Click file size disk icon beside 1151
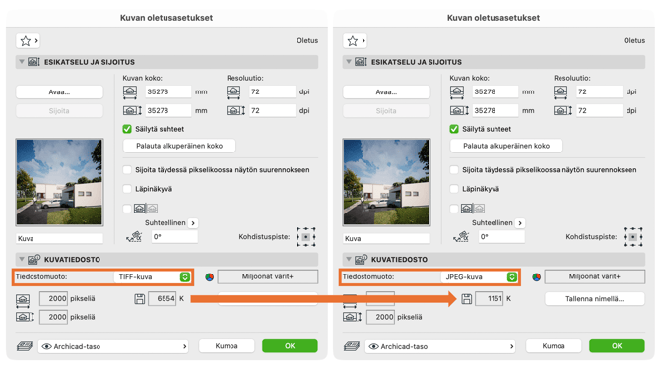 [466, 299]
